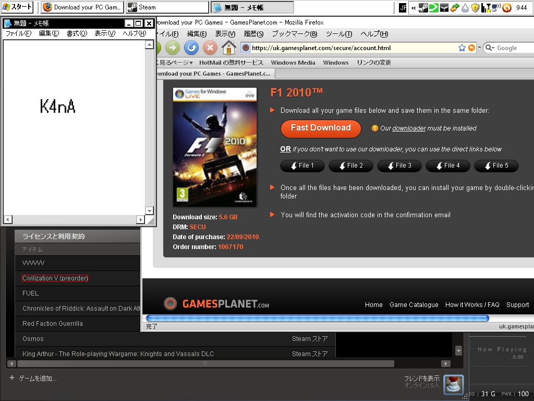
Task: Download File 3 direct link
Action: click(399, 166)
